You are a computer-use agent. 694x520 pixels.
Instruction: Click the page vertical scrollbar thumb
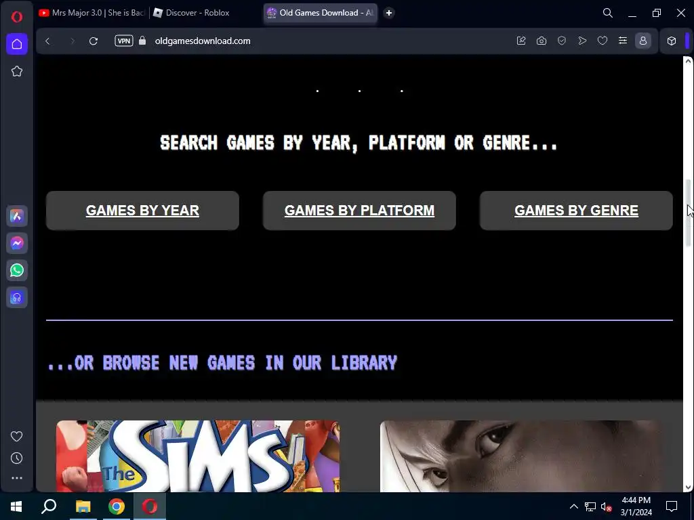pyautogui.click(x=689, y=212)
